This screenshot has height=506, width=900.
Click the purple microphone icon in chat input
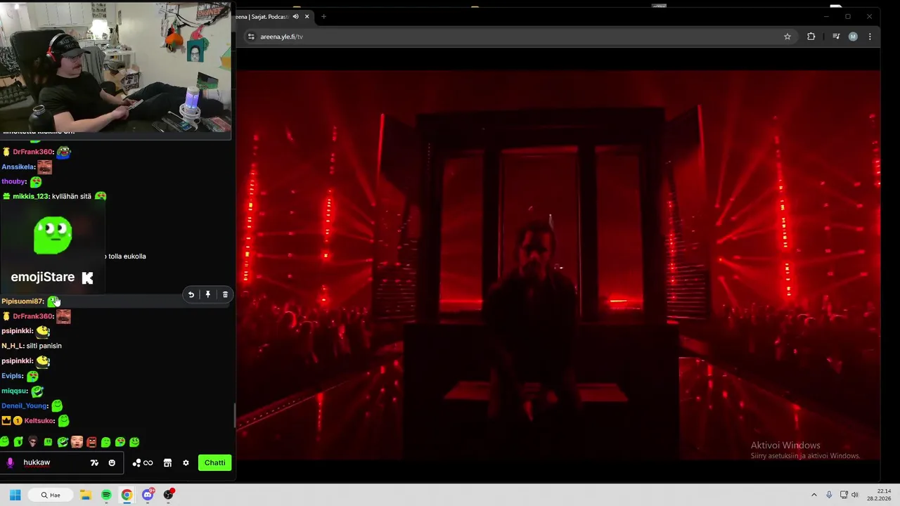10,462
